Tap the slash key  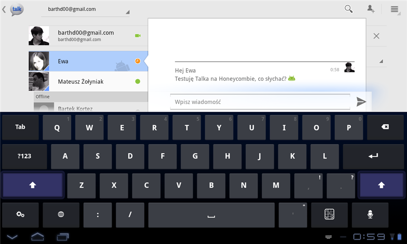point(130,215)
